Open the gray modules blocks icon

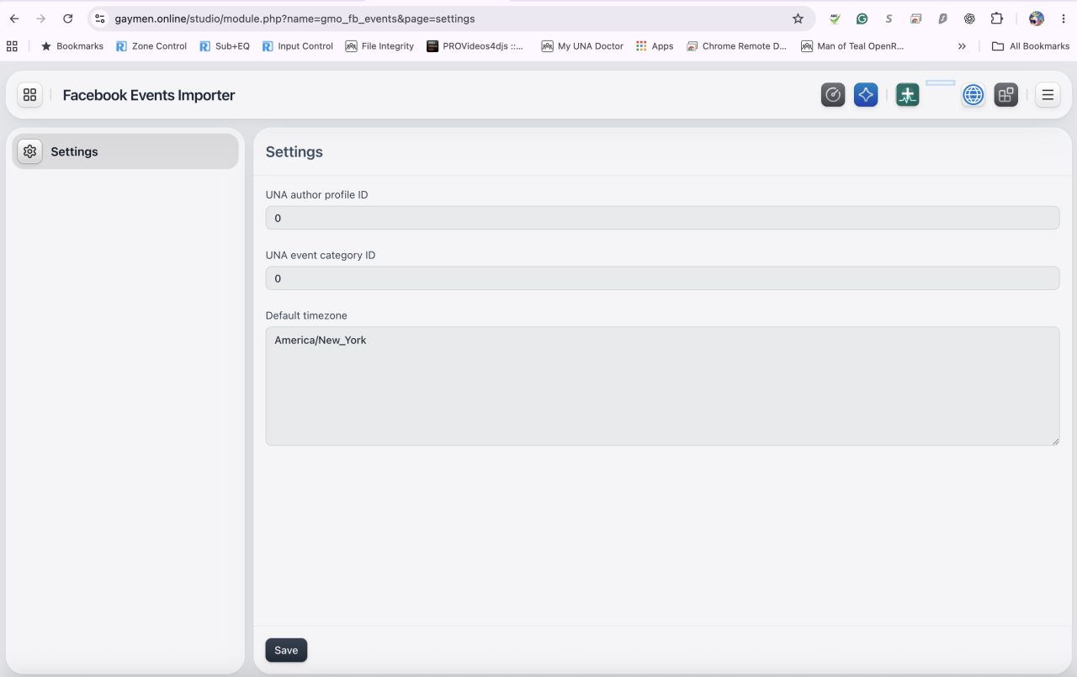tap(1006, 95)
